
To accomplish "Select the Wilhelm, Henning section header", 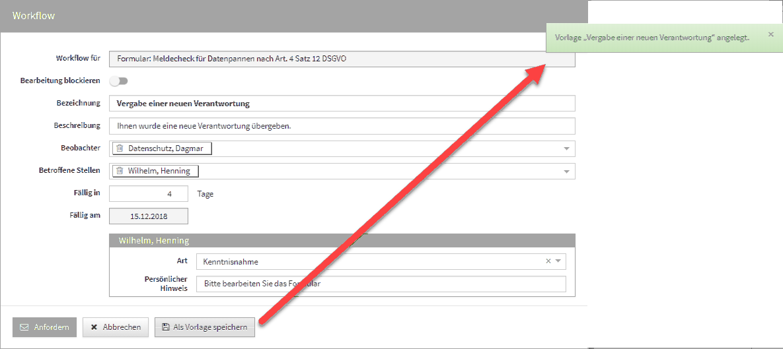I will click(x=342, y=241).
